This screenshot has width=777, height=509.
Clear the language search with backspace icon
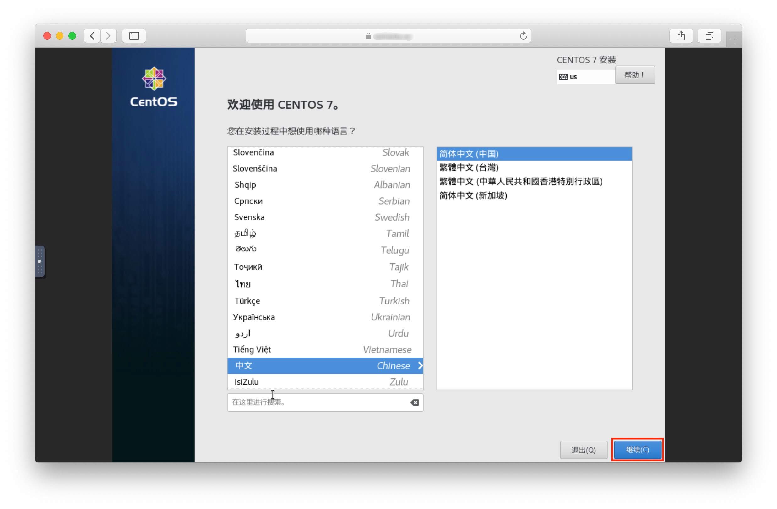coord(415,402)
